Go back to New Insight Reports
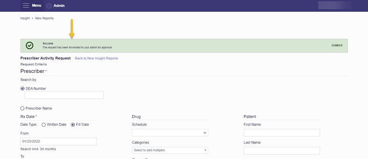Image resolution: width=368 pixels, height=159 pixels. coord(97,58)
